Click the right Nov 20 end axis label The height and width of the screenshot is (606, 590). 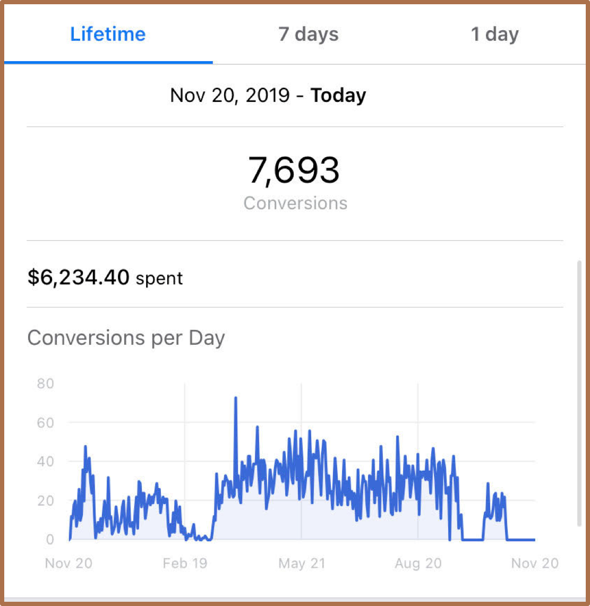point(535,563)
